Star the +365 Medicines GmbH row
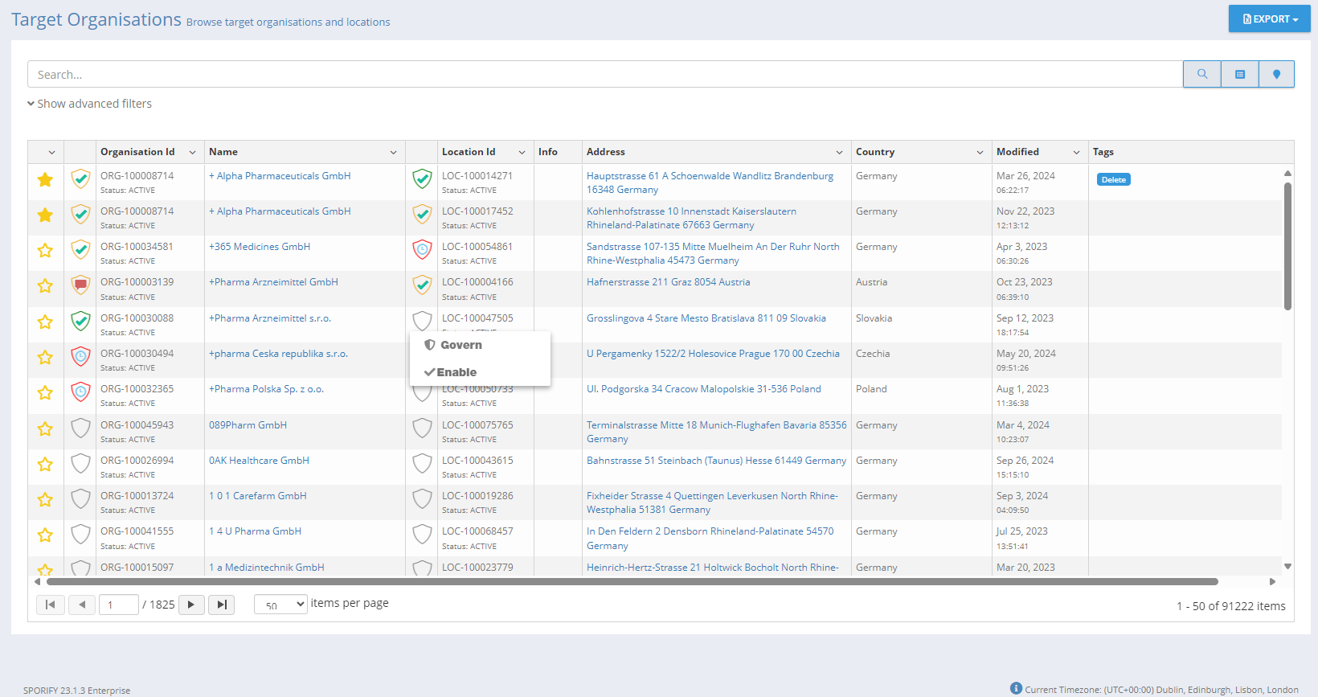 [45, 250]
